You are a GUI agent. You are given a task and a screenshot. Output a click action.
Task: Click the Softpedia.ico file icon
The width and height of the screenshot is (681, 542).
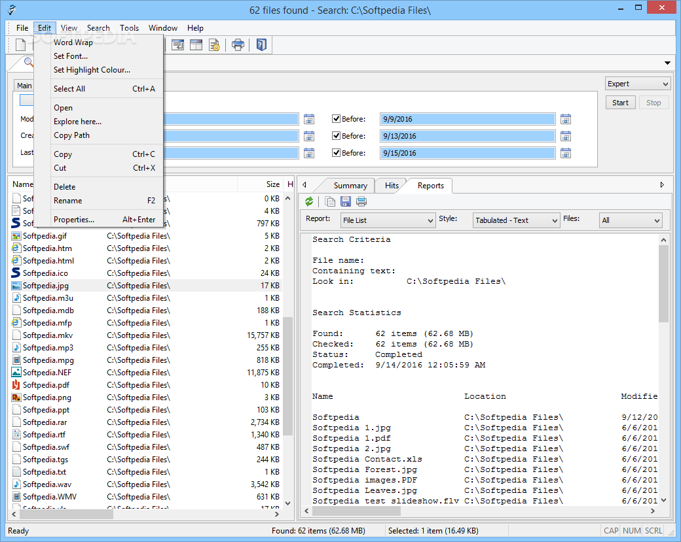[x=16, y=273]
